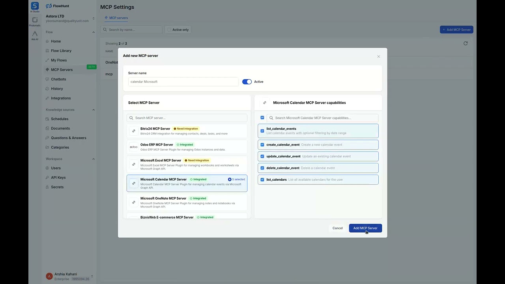The height and width of the screenshot is (284, 505).
Task: Click the Users sidebar icon
Action: point(47,168)
